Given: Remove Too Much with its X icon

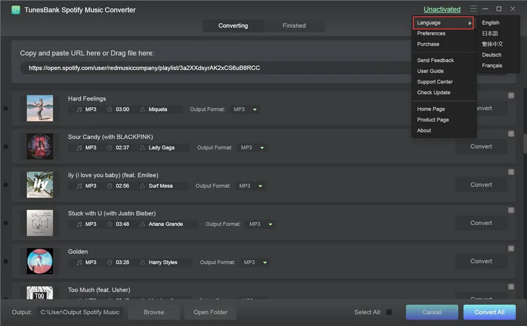Looking at the screenshot, I should [x=511, y=287].
